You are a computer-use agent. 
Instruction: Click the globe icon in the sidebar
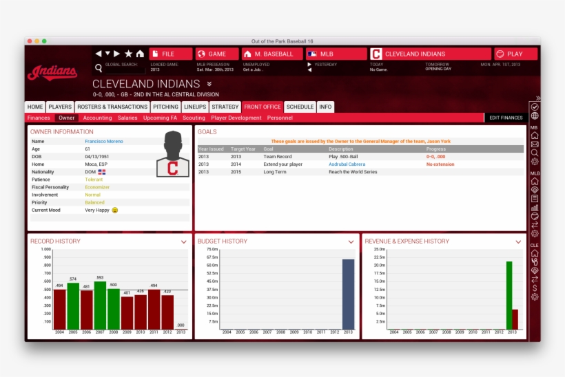[x=535, y=116]
